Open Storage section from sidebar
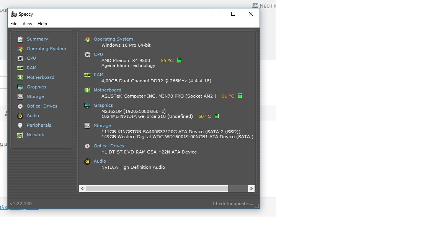 click(35, 96)
